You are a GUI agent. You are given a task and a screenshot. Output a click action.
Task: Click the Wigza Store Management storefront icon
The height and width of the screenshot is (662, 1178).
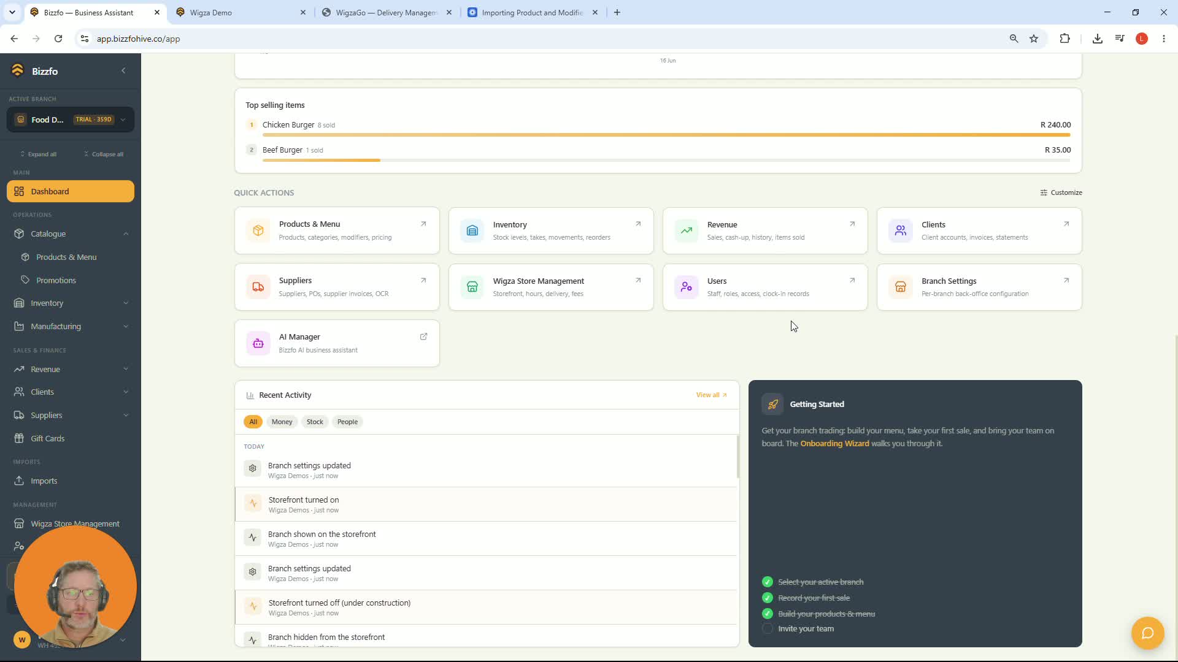(472, 287)
